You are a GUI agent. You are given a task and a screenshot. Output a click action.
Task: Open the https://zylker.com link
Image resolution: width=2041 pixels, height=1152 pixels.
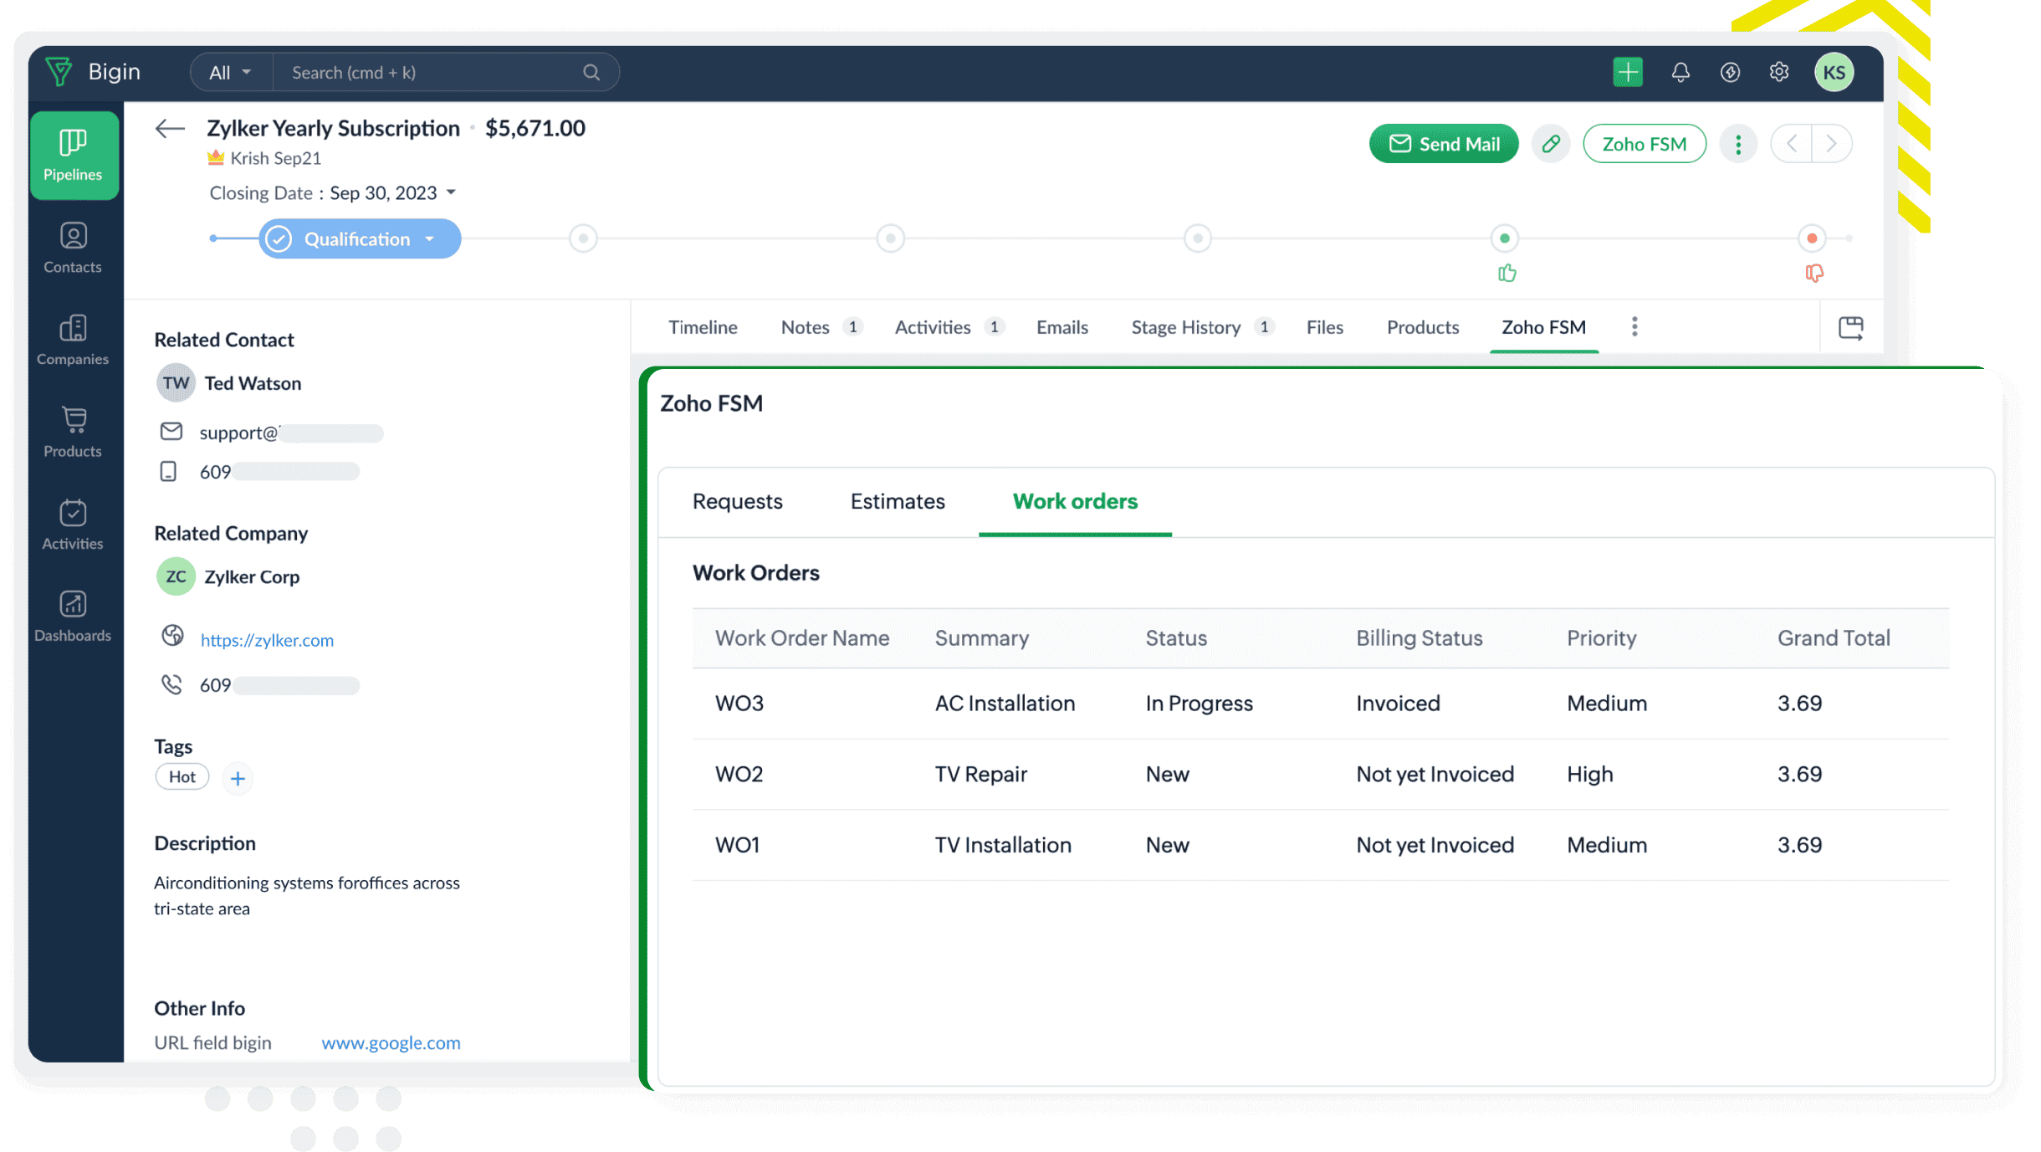pos(267,640)
